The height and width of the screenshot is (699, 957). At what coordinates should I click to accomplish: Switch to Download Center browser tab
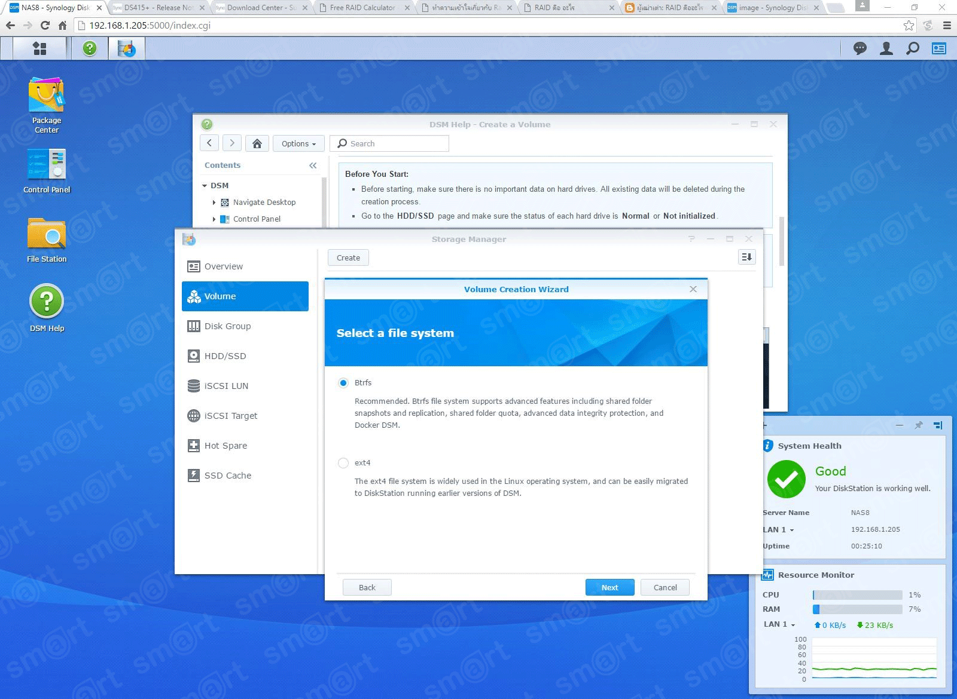click(x=261, y=8)
